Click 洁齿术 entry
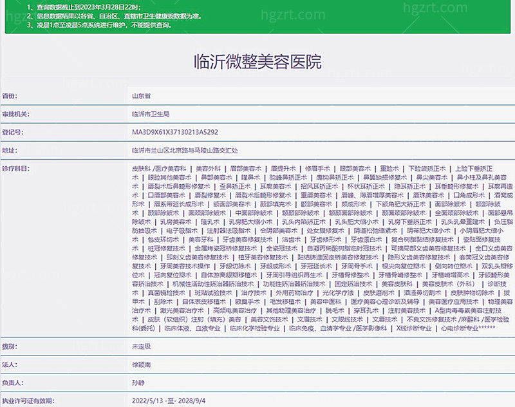 point(292,240)
